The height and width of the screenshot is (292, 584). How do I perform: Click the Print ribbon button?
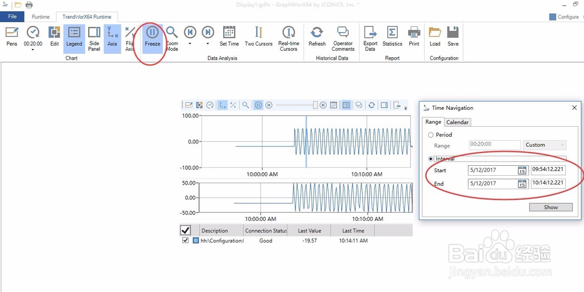click(x=414, y=36)
